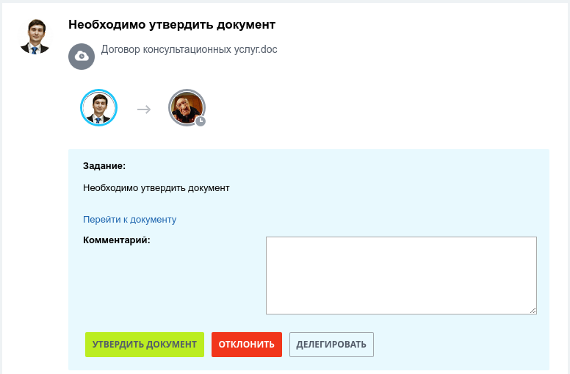Viewport: 570px width, 374px height.
Task: Click the task description text in blue panel
Action: (x=156, y=188)
